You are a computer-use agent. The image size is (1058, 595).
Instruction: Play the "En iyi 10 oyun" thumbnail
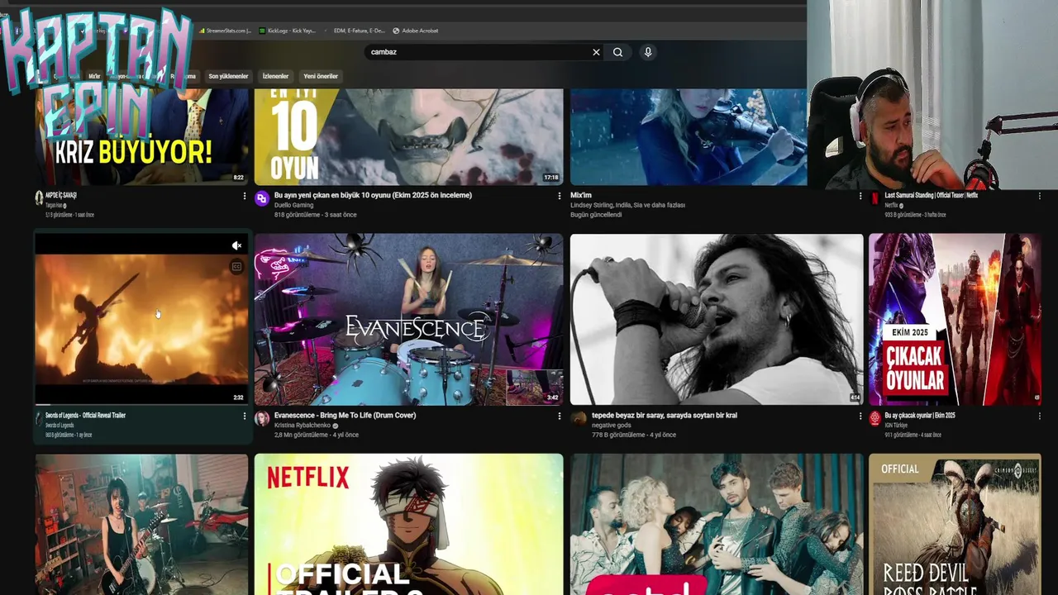pyautogui.click(x=408, y=136)
